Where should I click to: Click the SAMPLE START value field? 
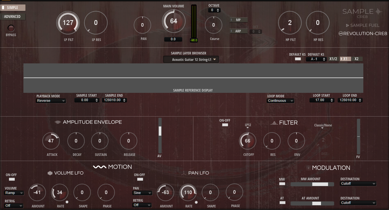click(x=87, y=100)
